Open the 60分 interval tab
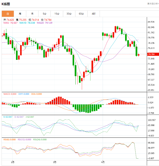159x166 pixels. [x=81, y=14]
